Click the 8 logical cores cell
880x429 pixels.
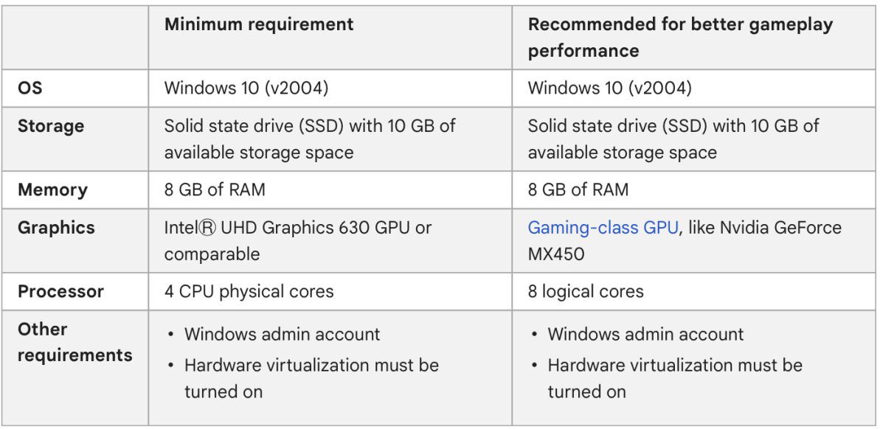[x=585, y=291]
